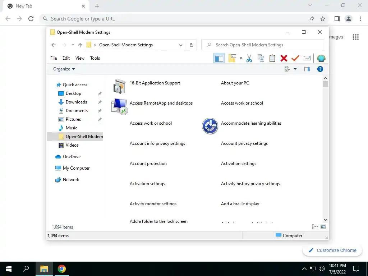
Task: Open the 16-Bit Application Support icon
Action: pyautogui.click(x=119, y=86)
